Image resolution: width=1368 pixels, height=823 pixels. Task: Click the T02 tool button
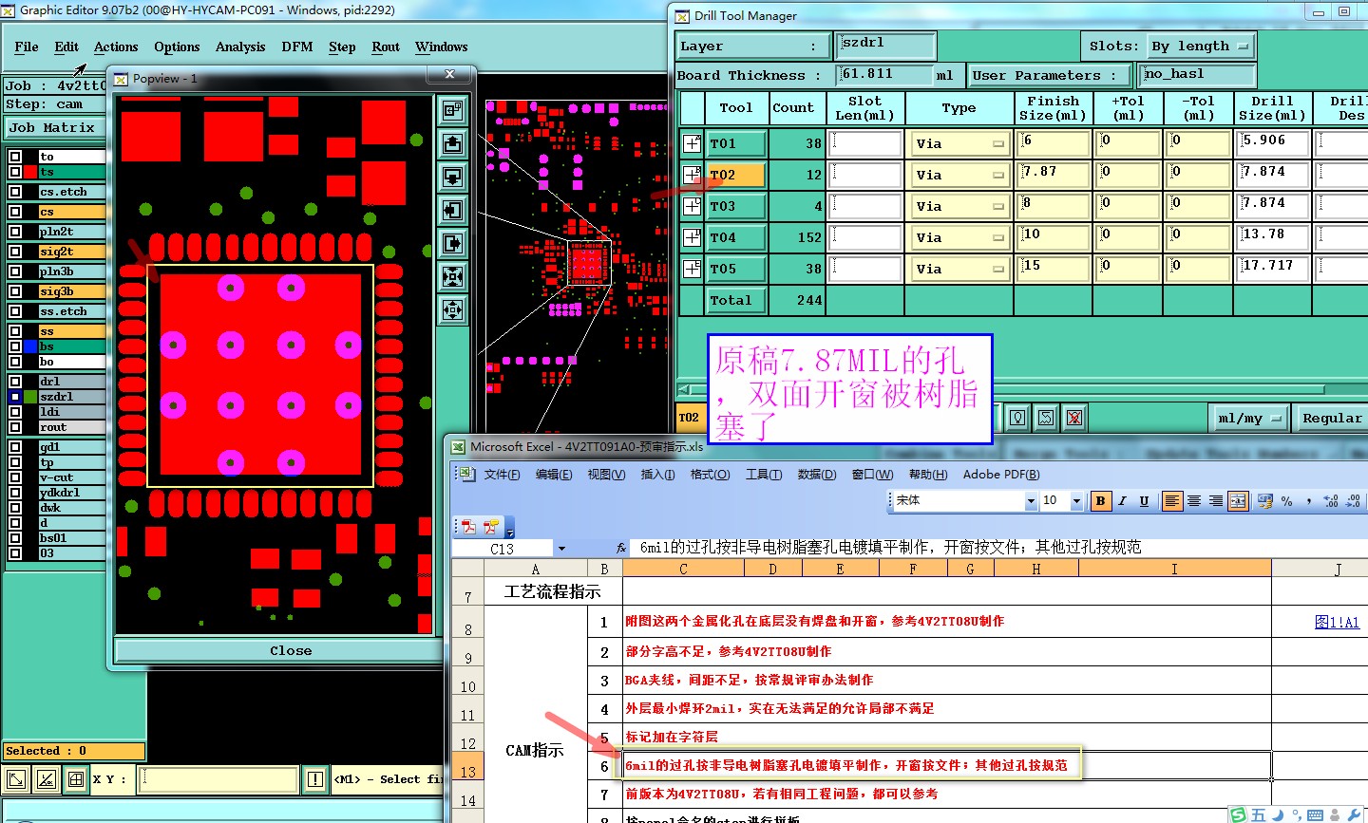pyautogui.click(x=735, y=175)
